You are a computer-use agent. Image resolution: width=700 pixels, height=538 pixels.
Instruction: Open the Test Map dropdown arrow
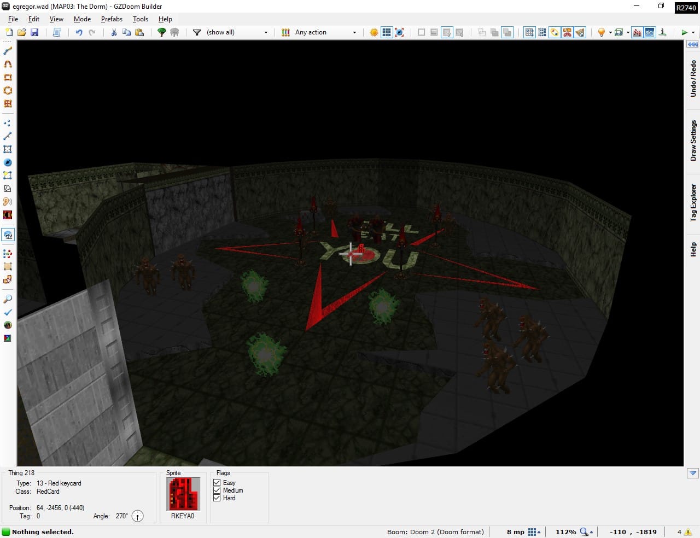point(693,32)
